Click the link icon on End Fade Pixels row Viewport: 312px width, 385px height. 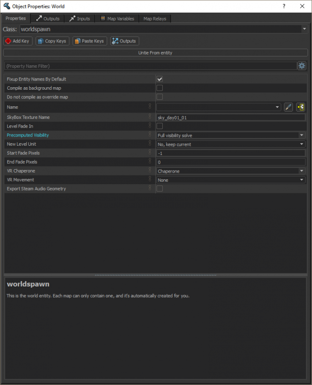click(150, 161)
